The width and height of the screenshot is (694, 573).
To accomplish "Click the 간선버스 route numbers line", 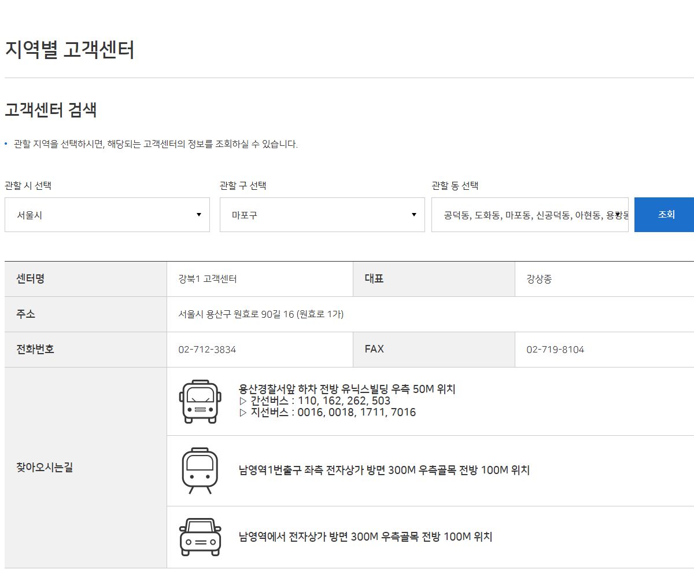I will coord(315,401).
